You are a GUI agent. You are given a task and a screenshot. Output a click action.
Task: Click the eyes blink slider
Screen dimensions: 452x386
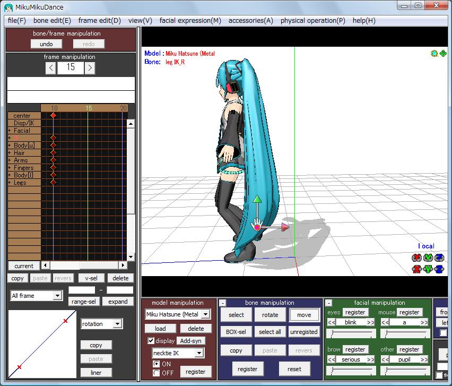click(x=351, y=333)
